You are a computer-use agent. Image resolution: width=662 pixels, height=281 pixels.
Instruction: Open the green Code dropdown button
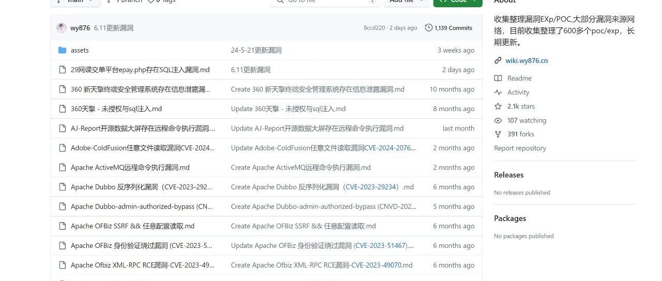tap(458, 2)
